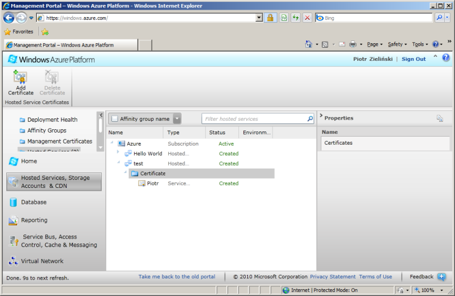The image size is (455, 296).
Task: Refresh the page with the green arrows icon
Action: 295,18
